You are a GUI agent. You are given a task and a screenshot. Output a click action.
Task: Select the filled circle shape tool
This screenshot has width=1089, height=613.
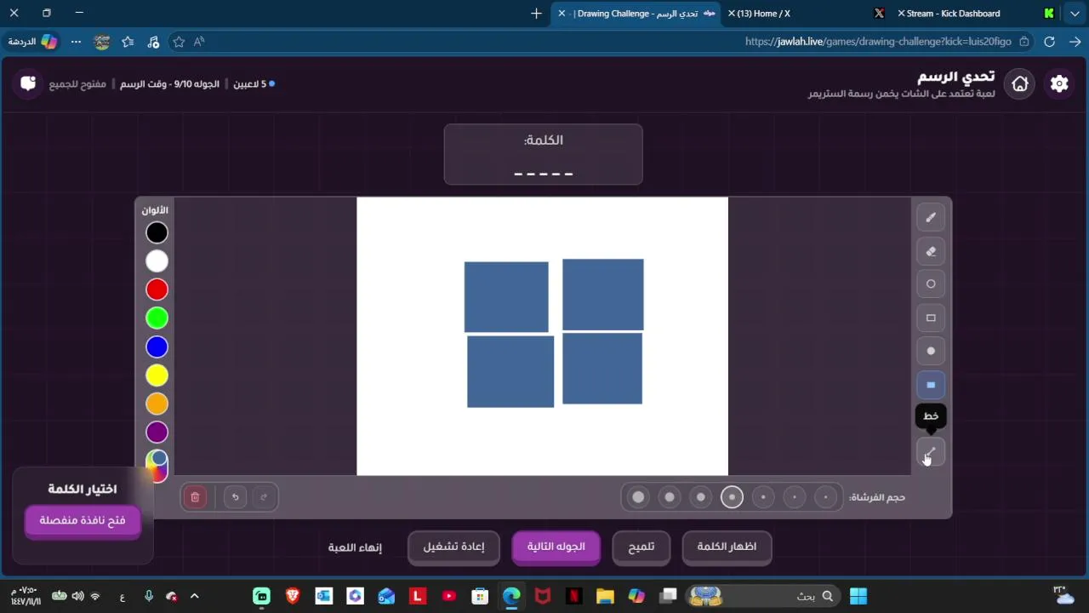[x=931, y=351]
